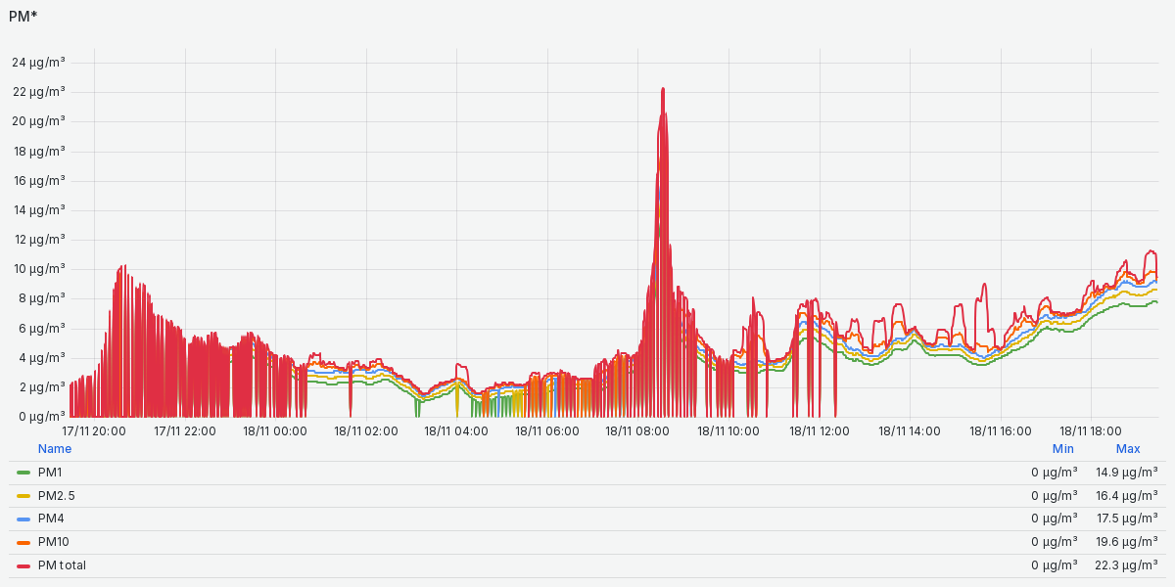Viewport: 1175px width, 587px height.
Task: Click the green PM1 series color icon
Action: (23, 473)
